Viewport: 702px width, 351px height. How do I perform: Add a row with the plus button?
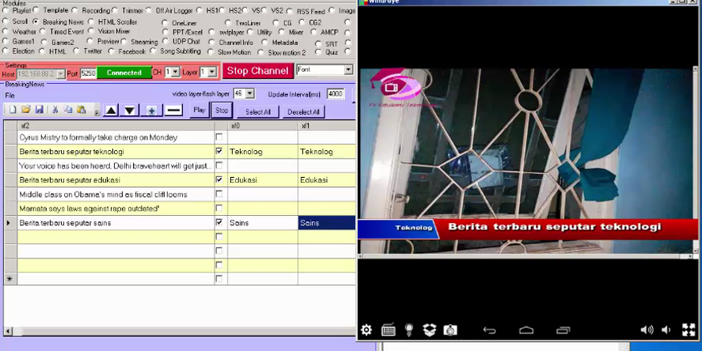coord(151,111)
